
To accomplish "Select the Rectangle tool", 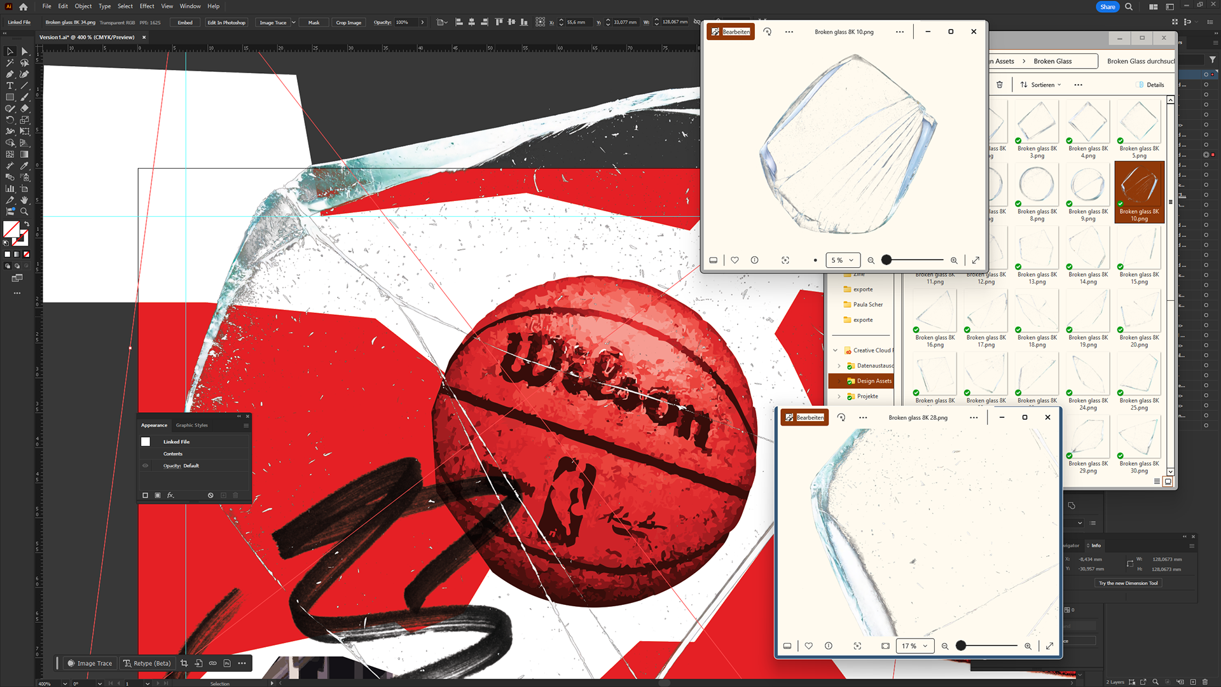I will click(10, 97).
